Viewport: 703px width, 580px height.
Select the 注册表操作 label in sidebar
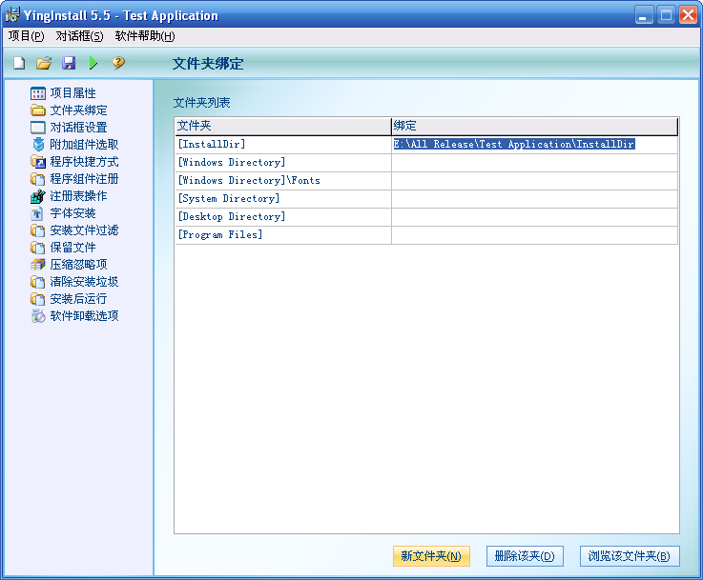(78, 196)
